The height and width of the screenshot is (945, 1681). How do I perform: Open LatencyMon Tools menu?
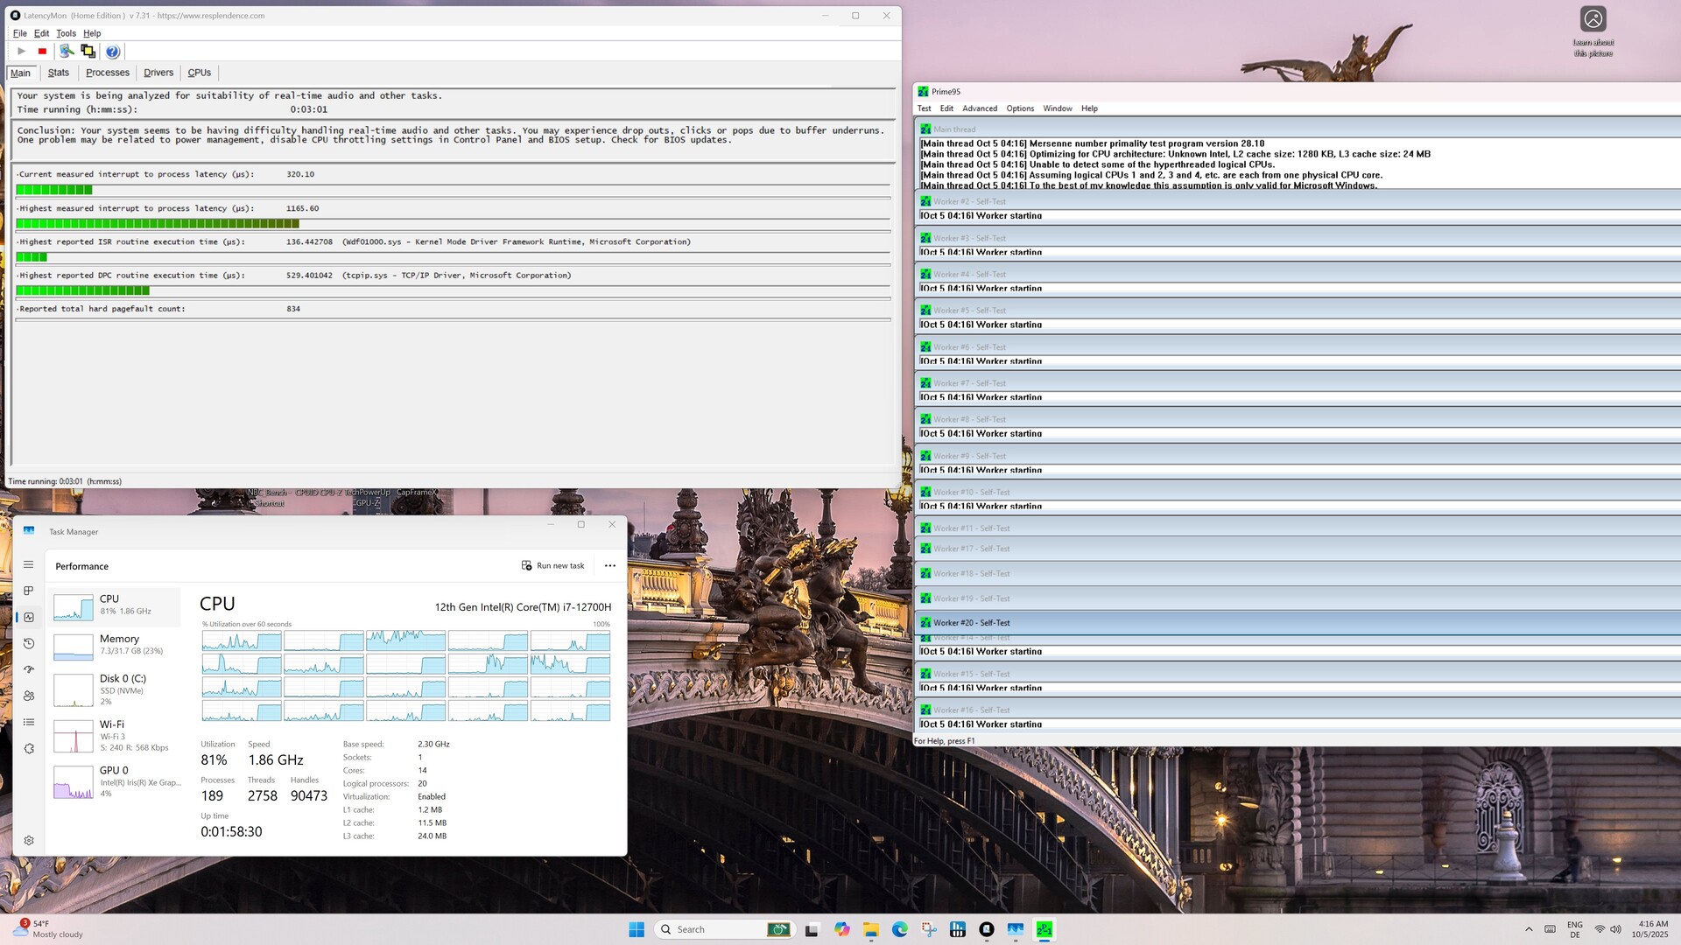66,33
